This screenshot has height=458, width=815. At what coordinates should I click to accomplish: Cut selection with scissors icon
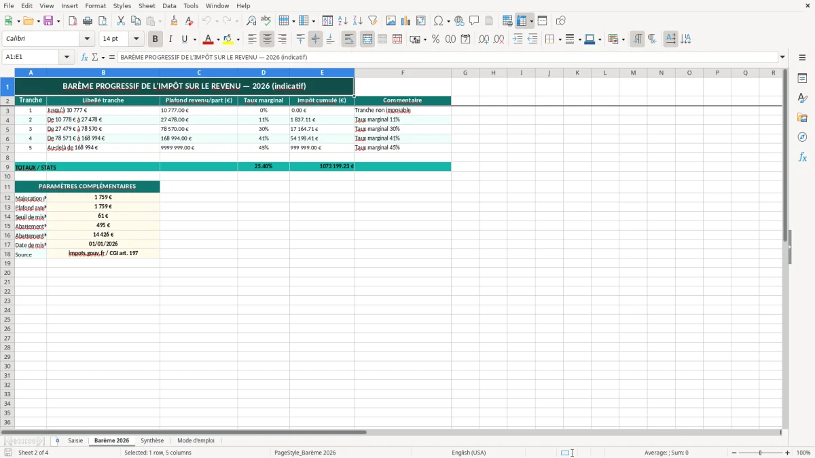[121, 21]
